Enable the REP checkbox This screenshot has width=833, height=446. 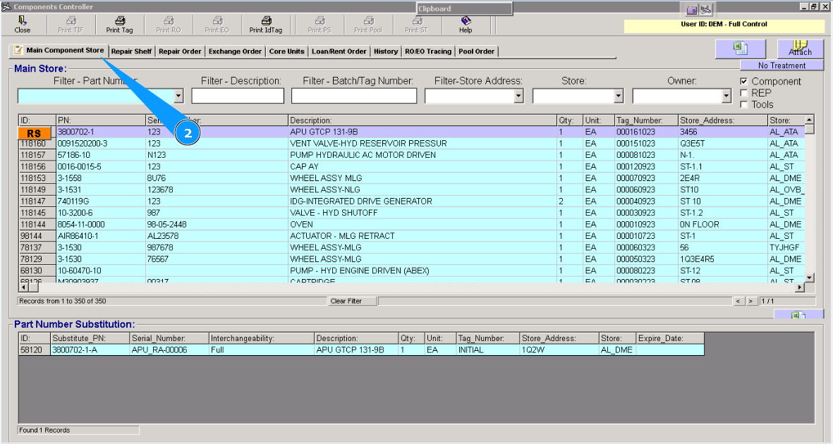point(744,93)
